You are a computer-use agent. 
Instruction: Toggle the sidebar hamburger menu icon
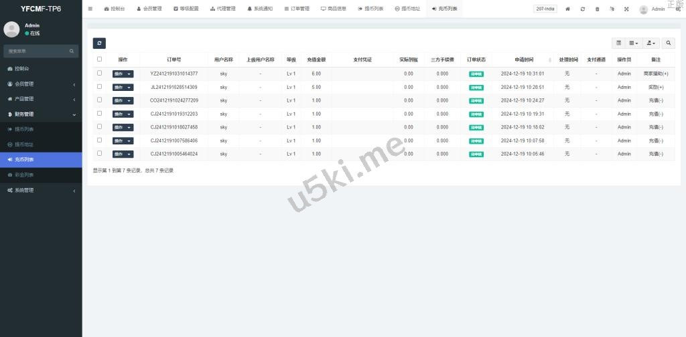click(90, 9)
